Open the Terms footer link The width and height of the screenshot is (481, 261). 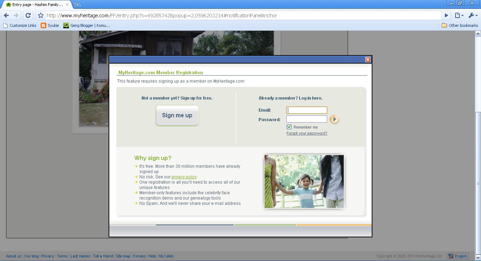(x=62, y=256)
